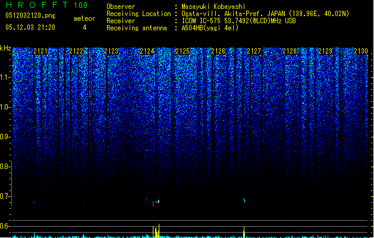The width and height of the screenshot is (374, 238).
Task: Click the meteor echo spot below 2127
Action: pos(244,200)
